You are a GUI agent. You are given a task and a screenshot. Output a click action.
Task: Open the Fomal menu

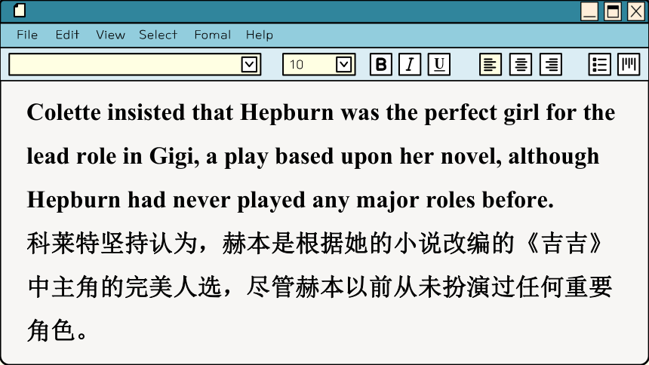click(x=213, y=35)
